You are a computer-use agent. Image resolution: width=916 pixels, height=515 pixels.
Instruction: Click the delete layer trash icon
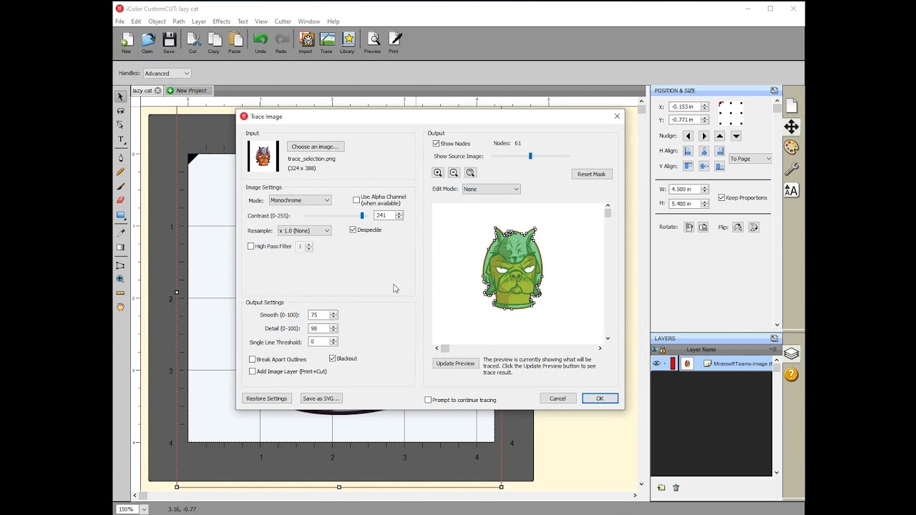click(676, 488)
